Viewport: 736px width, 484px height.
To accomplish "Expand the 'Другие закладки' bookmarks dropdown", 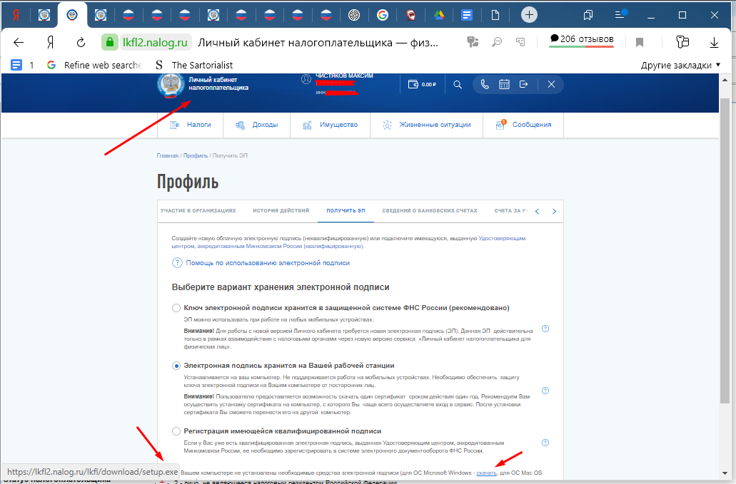I will click(x=680, y=65).
